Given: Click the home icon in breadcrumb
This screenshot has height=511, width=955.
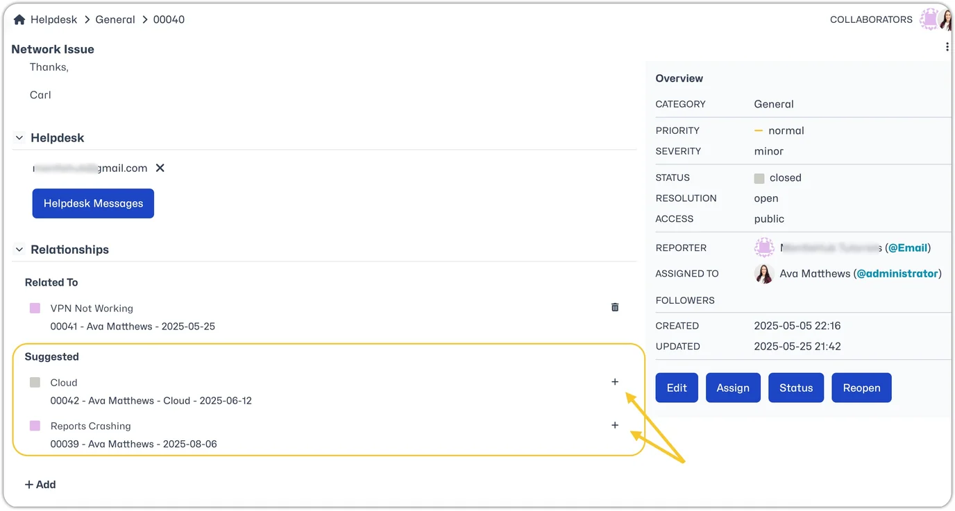Looking at the screenshot, I should [x=19, y=19].
